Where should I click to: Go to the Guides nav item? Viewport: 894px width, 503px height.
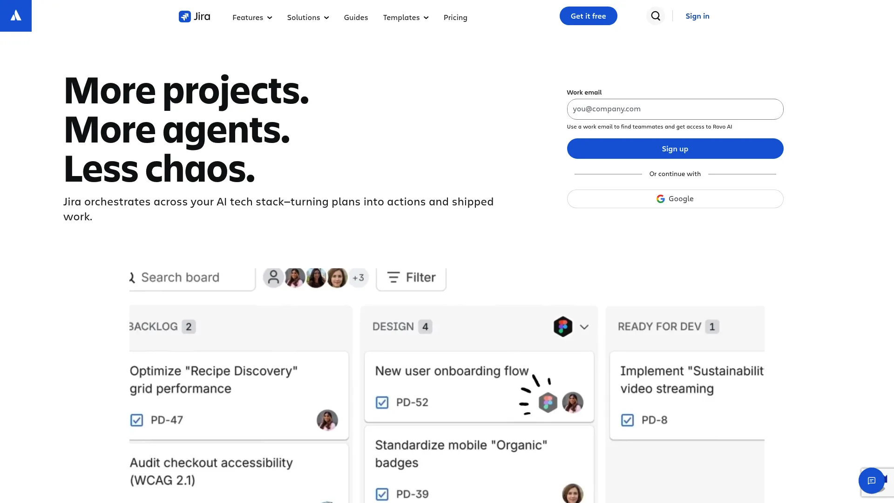point(356,17)
